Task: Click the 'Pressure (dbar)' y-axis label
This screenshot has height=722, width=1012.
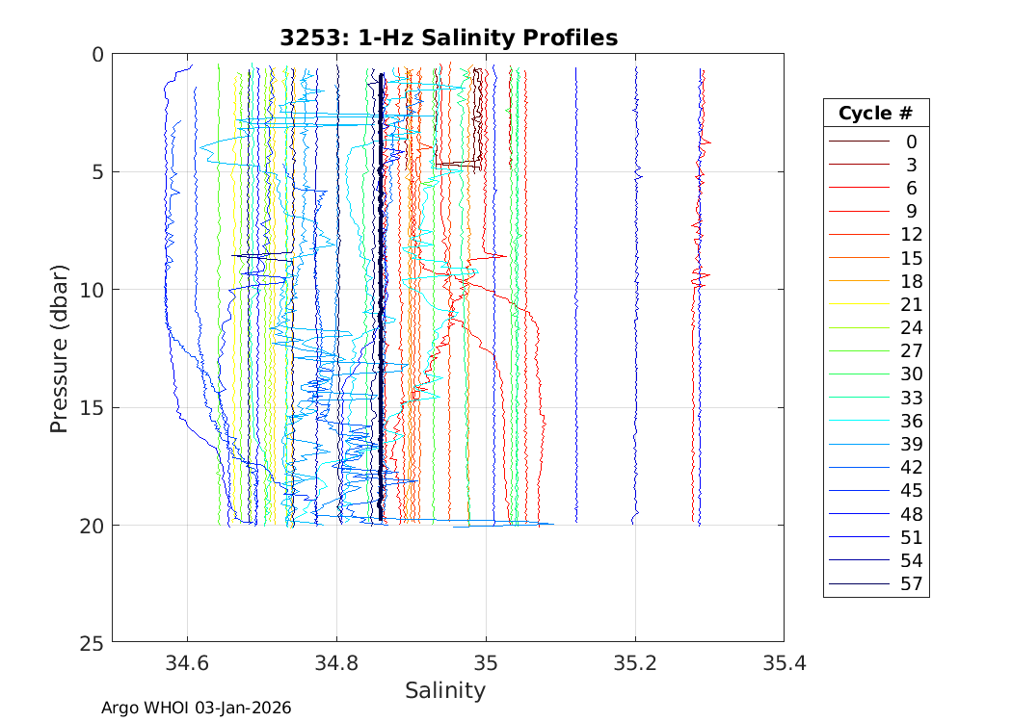Action: tap(59, 348)
